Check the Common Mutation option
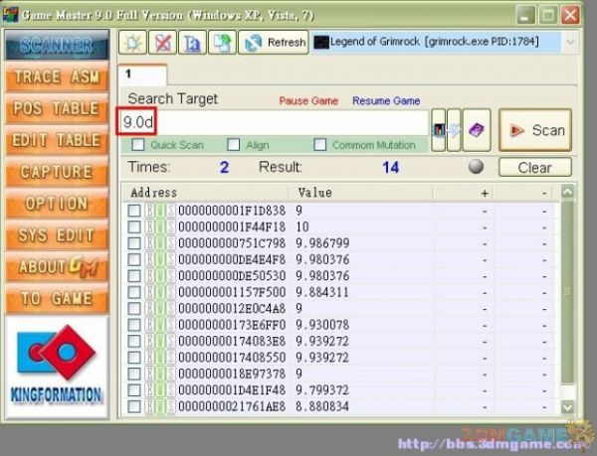The image size is (597, 456). tap(320, 145)
